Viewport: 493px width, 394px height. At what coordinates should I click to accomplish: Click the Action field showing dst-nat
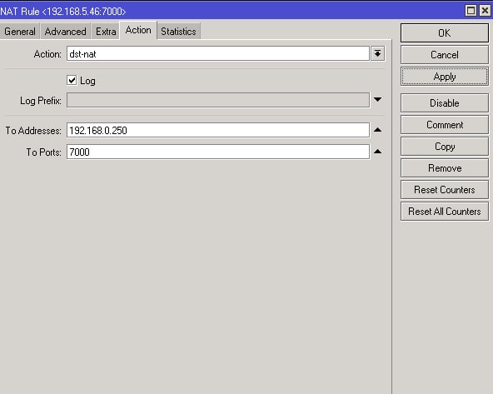pos(218,53)
